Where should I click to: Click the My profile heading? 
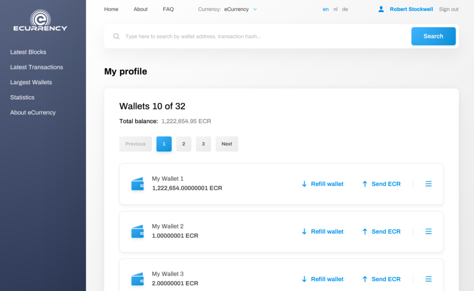tap(126, 72)
